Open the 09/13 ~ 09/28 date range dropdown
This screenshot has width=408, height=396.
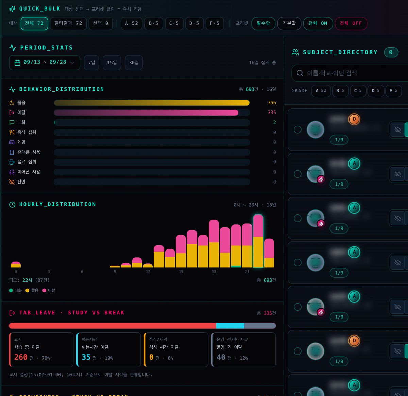coord(45,63)
